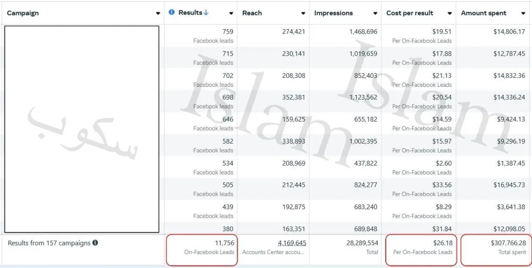Viewport: 532px width, 268px height.
Task: Open the Results column dropdown arrow
Action: tap(231, 13)
